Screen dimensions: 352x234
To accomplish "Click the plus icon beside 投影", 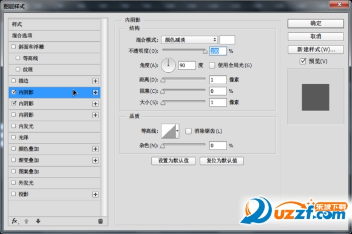I will point(95,195).
